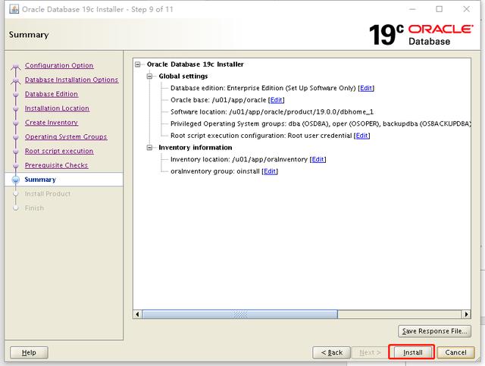Click Save Response File button

tap(434, 331)
